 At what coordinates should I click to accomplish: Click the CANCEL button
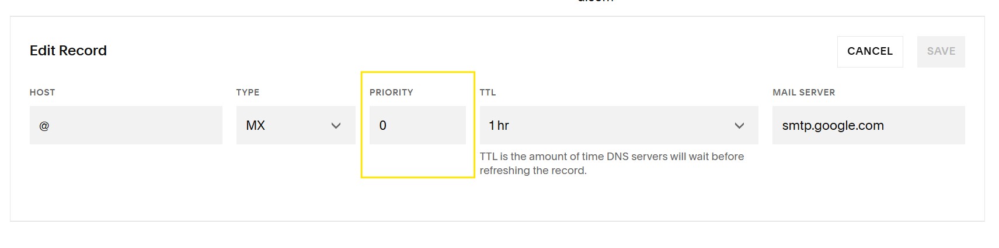coord(869,51)
